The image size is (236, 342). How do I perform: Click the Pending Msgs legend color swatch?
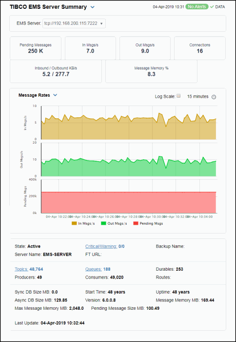click(x=136, y=224)
